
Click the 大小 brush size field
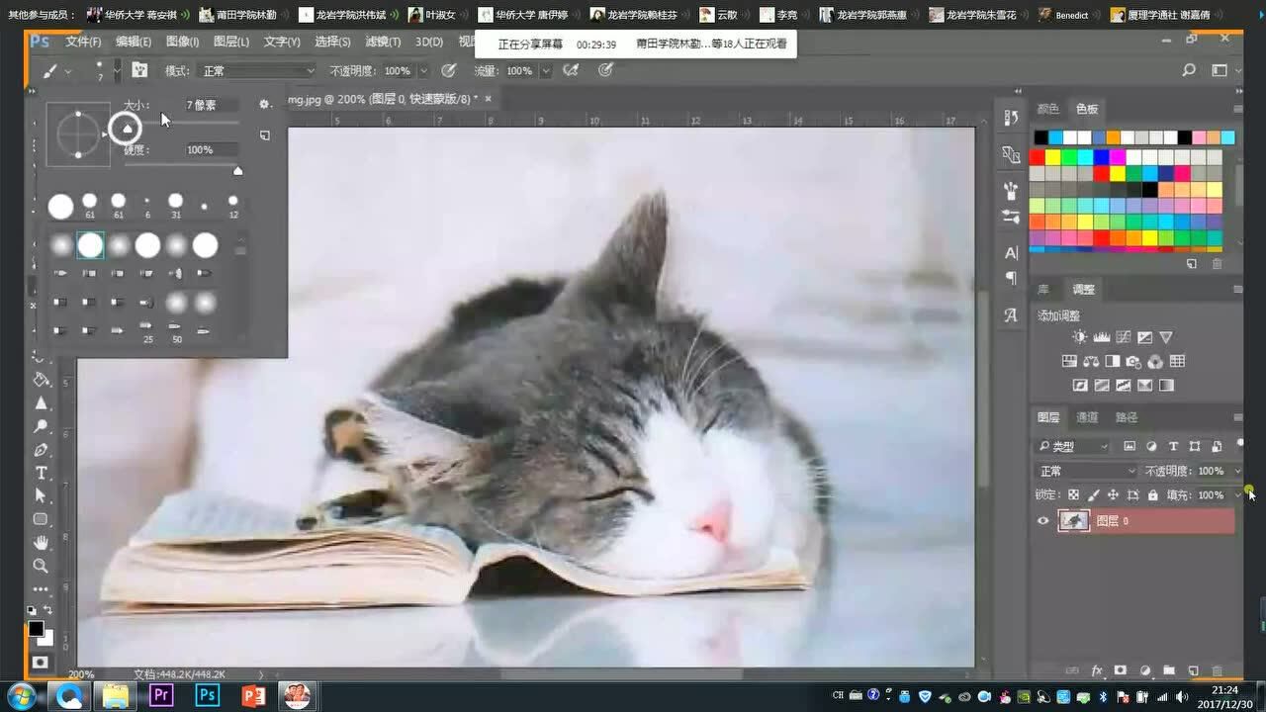click(211, 105)
